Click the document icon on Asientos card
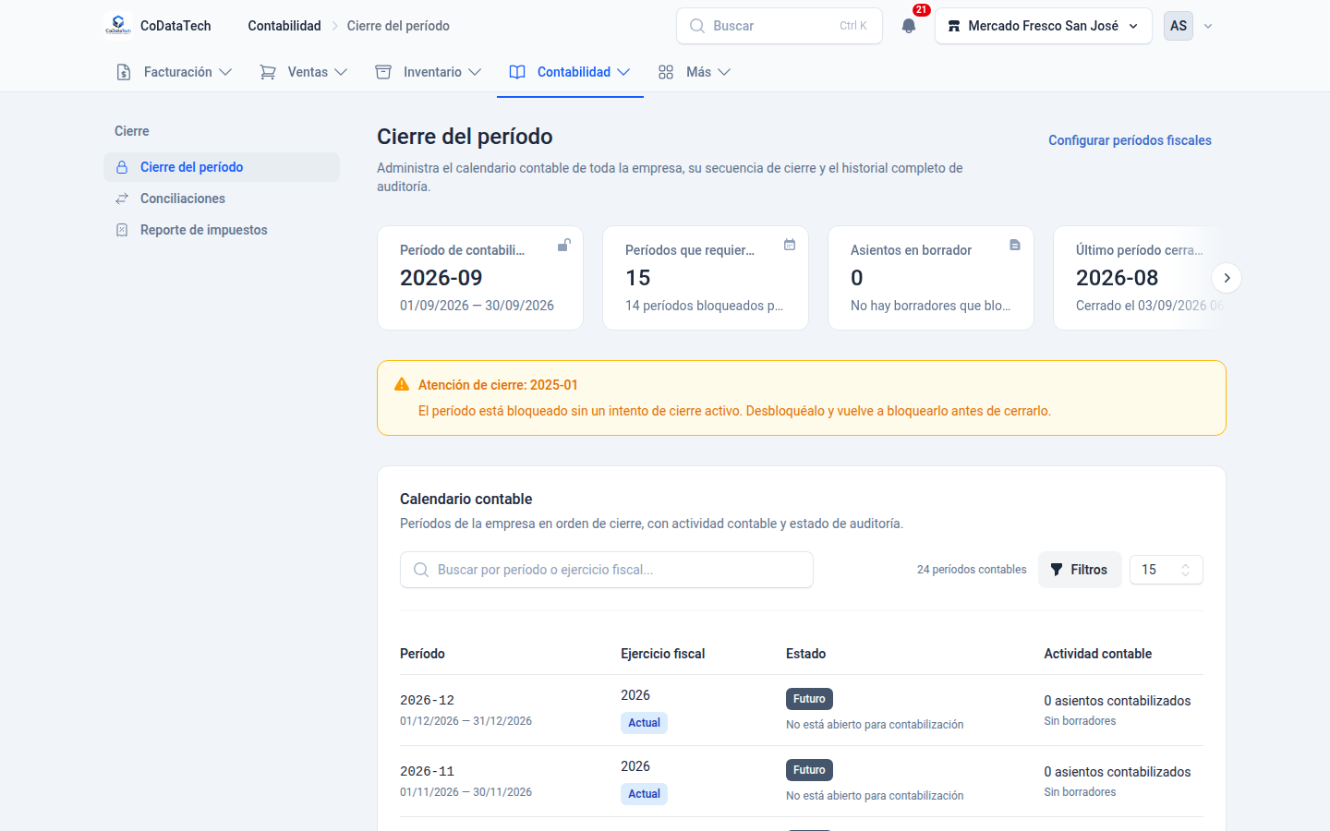Screen dimensions: 1330x831 [1015, 245]
